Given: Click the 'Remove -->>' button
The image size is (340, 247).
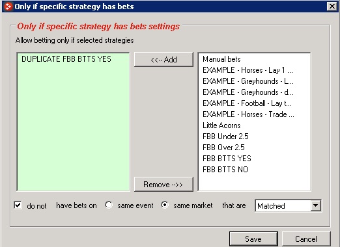Looking at the screenshot, I should [163, 185].
